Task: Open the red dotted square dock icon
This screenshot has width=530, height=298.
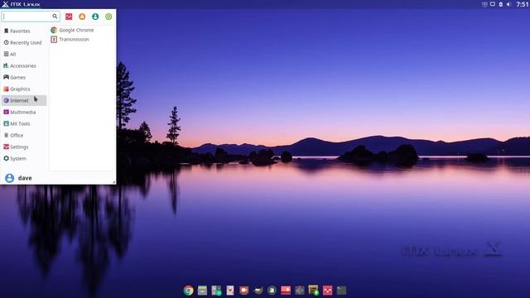Action: [x=328, y=291]
